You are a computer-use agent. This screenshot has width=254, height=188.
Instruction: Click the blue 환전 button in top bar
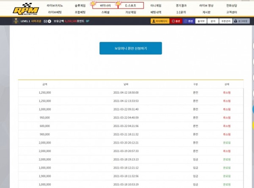click(189, 21)
